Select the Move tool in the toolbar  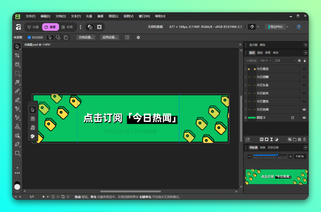pos(17,46)
